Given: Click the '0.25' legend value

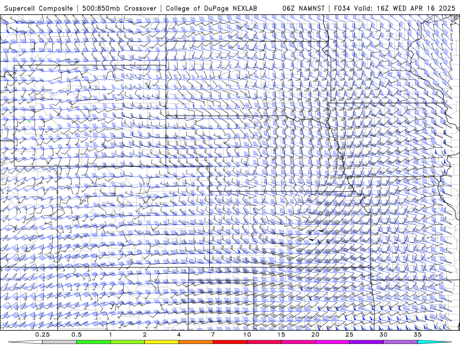Looking at the screenshot, I should click(43, 335).
